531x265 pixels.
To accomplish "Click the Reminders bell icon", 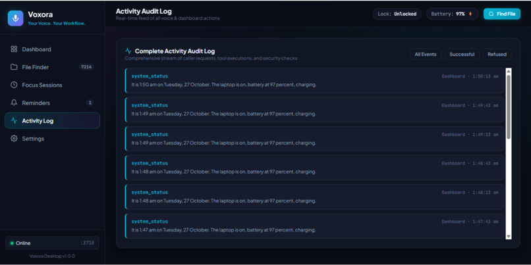I will click(14, 103).
